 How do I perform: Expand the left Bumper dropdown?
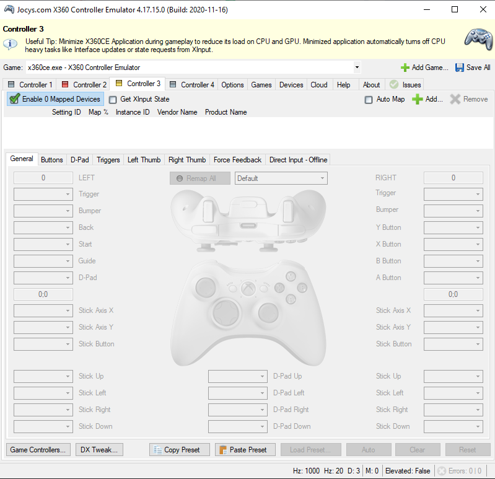43,211
